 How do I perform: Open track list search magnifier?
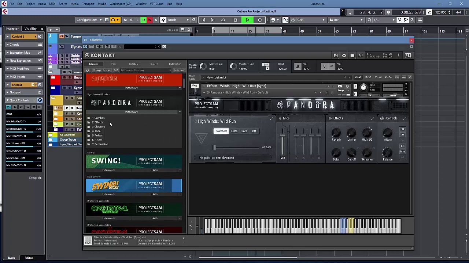click(189, 30)
